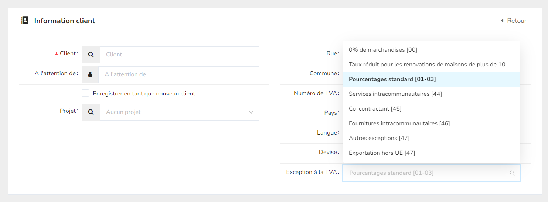Select Pourcentages standard [01-03] option
This screenshot has height=202, width=548.
coord(392,79)
